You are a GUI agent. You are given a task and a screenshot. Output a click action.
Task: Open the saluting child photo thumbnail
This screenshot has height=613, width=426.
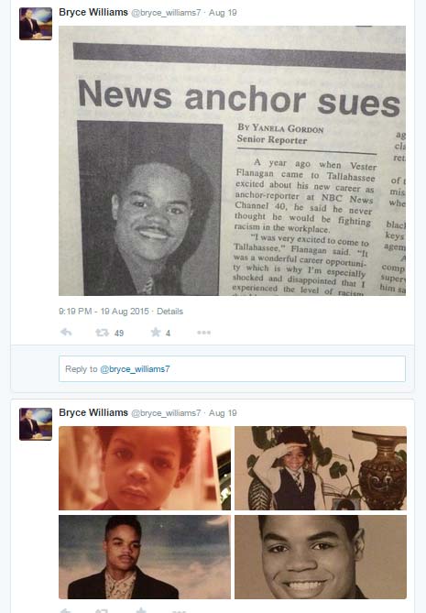point(321,468)
